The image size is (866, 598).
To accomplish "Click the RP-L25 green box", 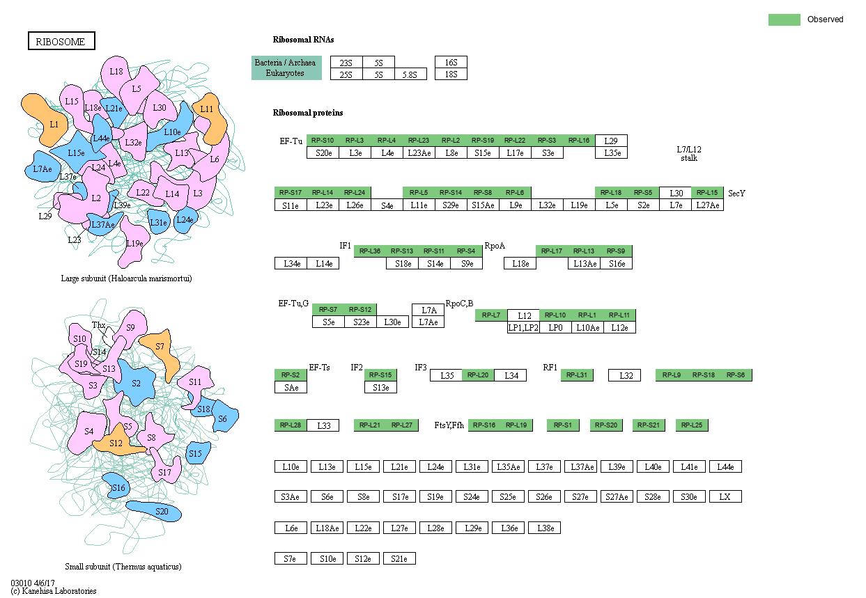I will click(692, 425).
